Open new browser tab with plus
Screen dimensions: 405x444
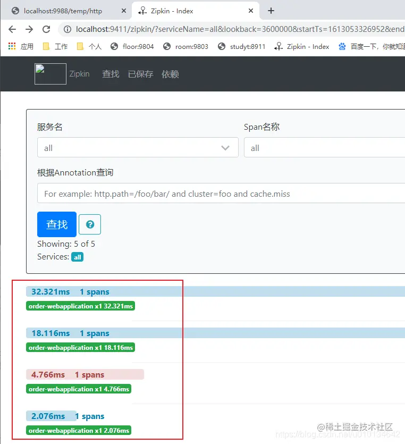click(x=271, y=11)
